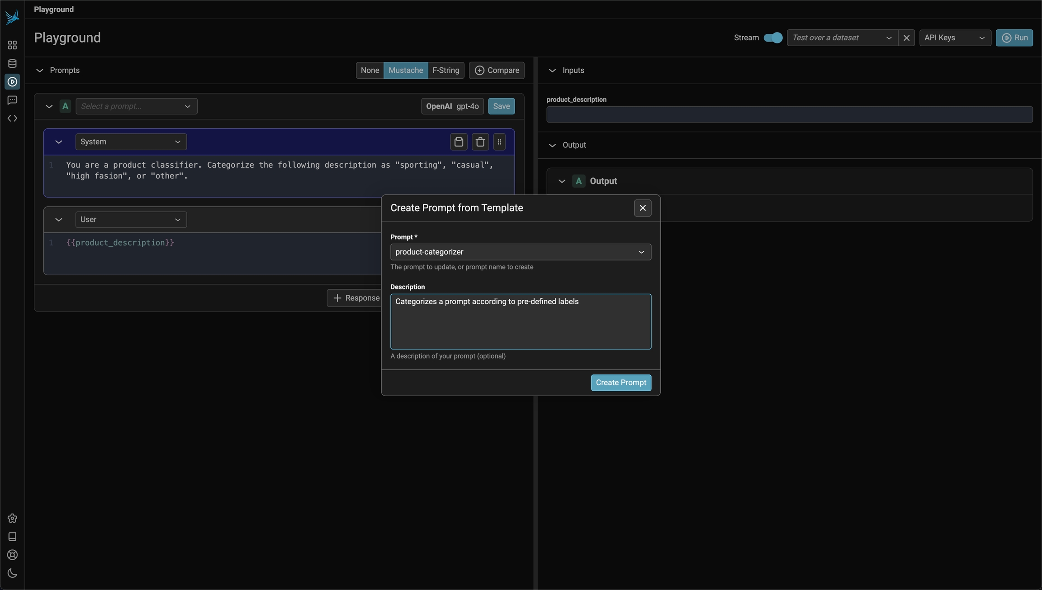Image resolution: width=1042 pixels, height=590 pixels.
Task: Click the Compare button
Action: [x=497, y=70]
